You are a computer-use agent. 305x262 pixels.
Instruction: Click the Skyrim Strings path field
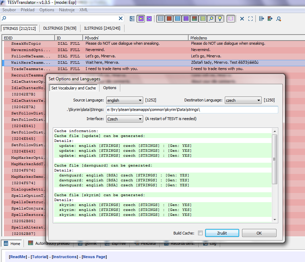click(192, 110)
